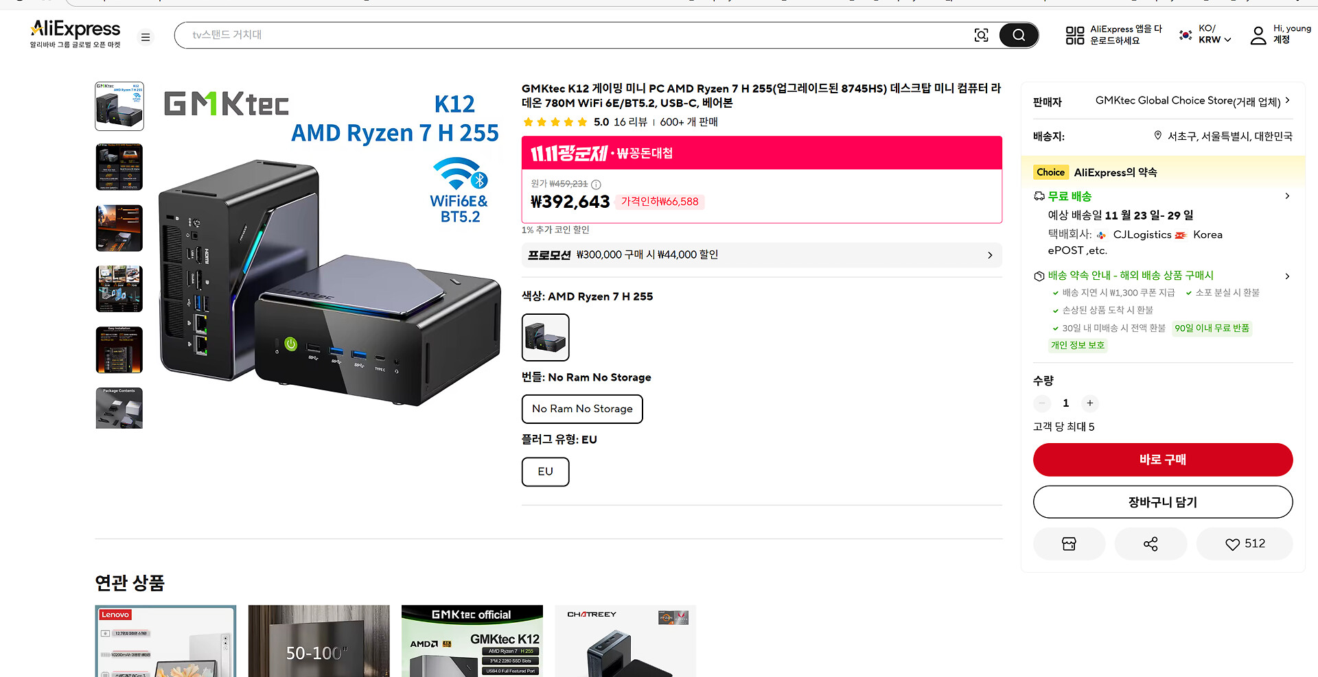Open the Lenovo related product card

tap(165, 641)
